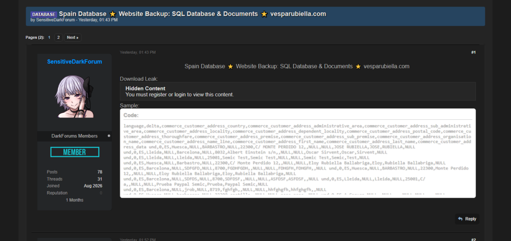This screenshot has height=241, width=511.
Task: Click the post timestamp Yesterday, 01:43 PM
Action: tap(138, 52)
